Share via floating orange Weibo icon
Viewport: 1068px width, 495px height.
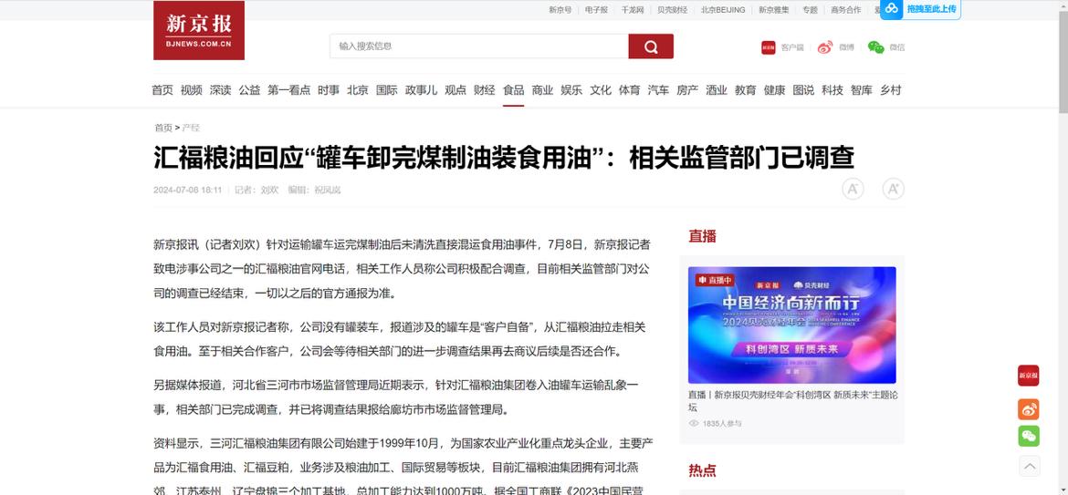(x=1029, y=408)
